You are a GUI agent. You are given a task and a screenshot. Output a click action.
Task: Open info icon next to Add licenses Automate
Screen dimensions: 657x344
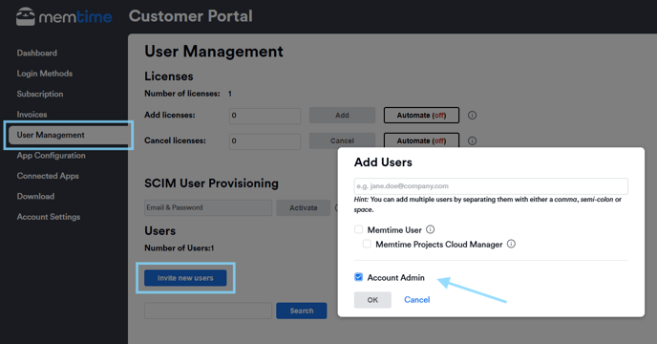(472, 116)
